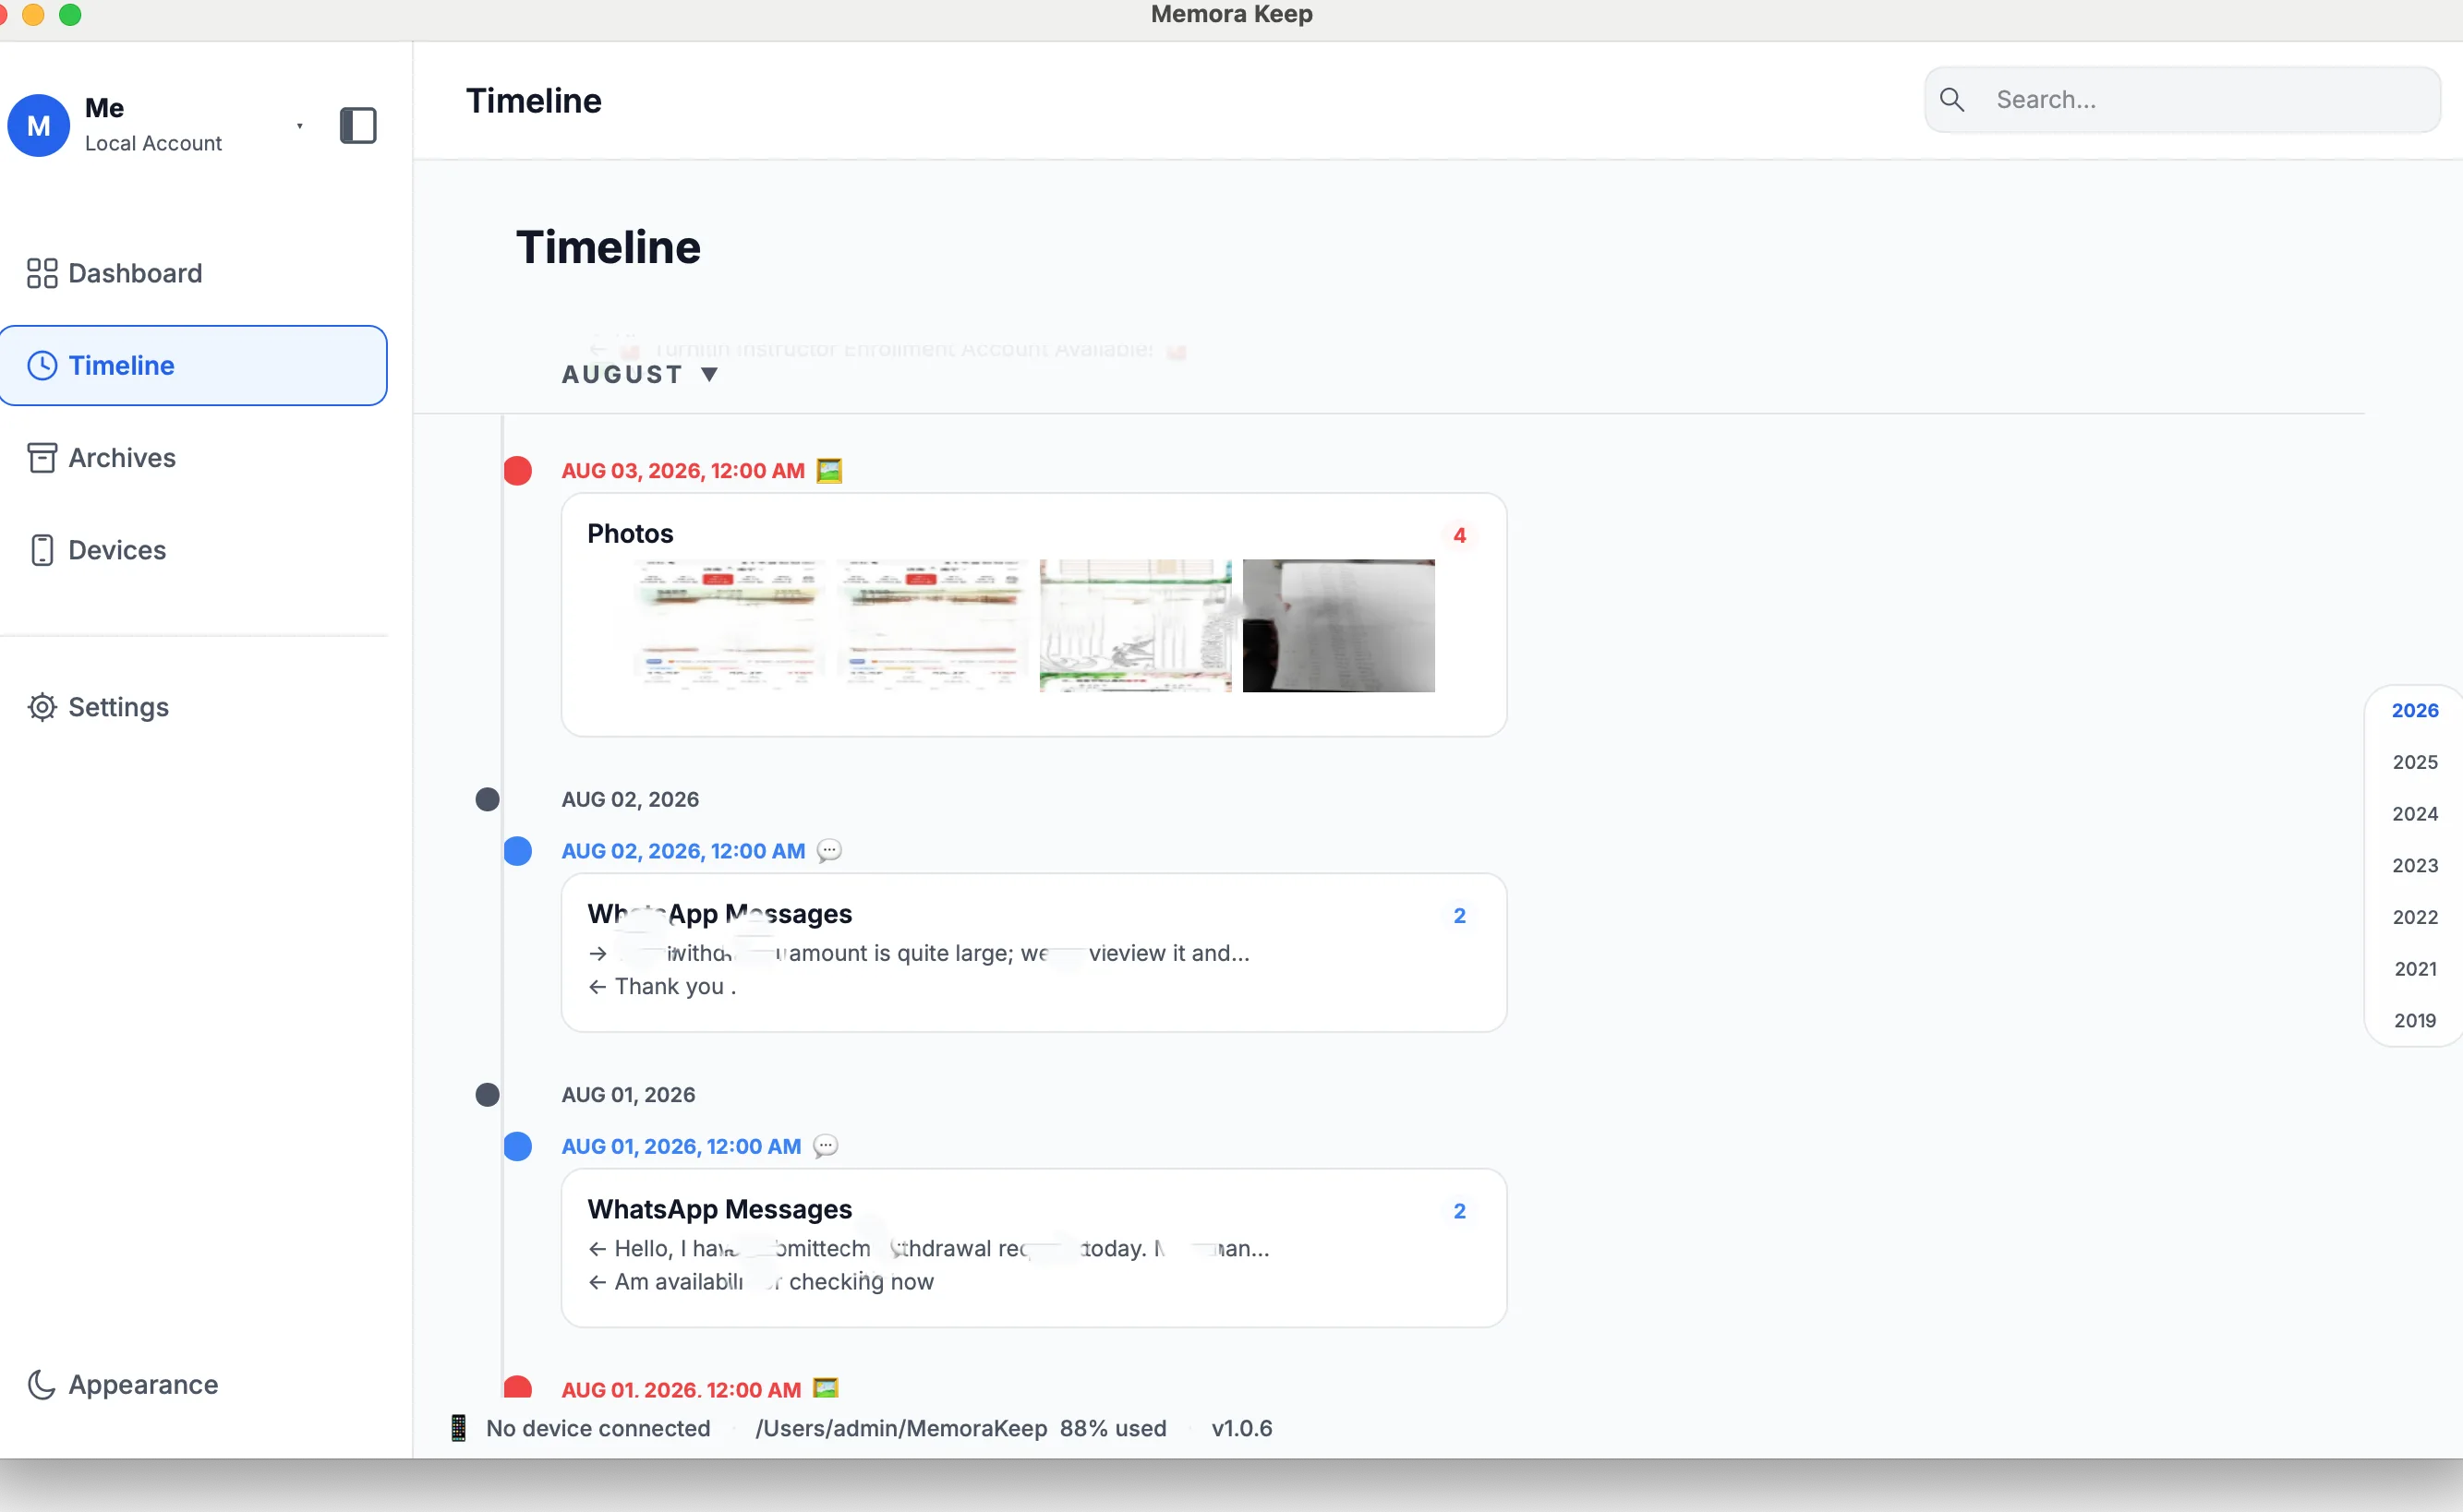The height and width of the screenshot is (1512, 2463).
Task: Click the photo count badge 4
Action: pos(1459,535)
